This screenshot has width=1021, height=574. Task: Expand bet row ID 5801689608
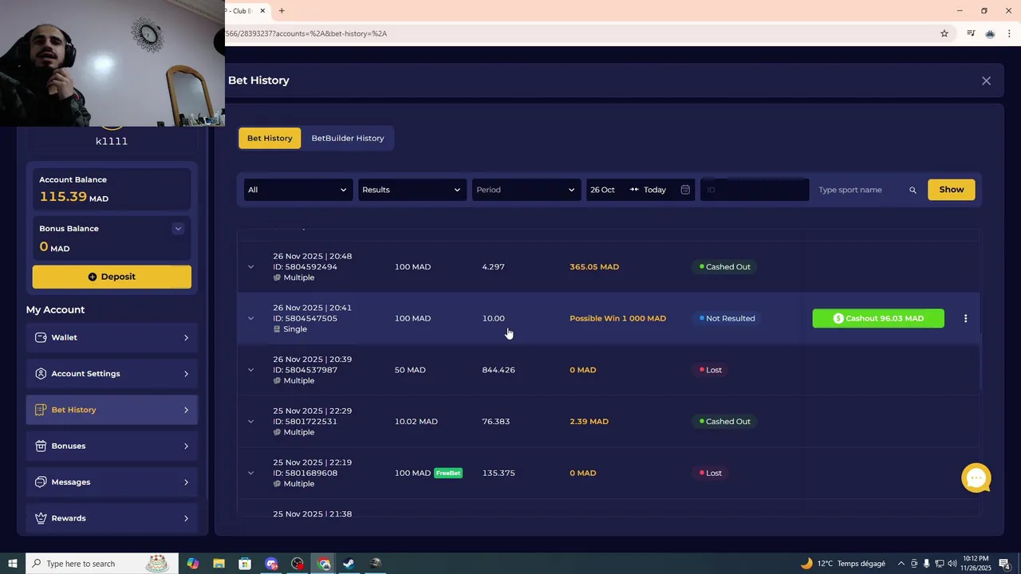click(x=250, y=473)
